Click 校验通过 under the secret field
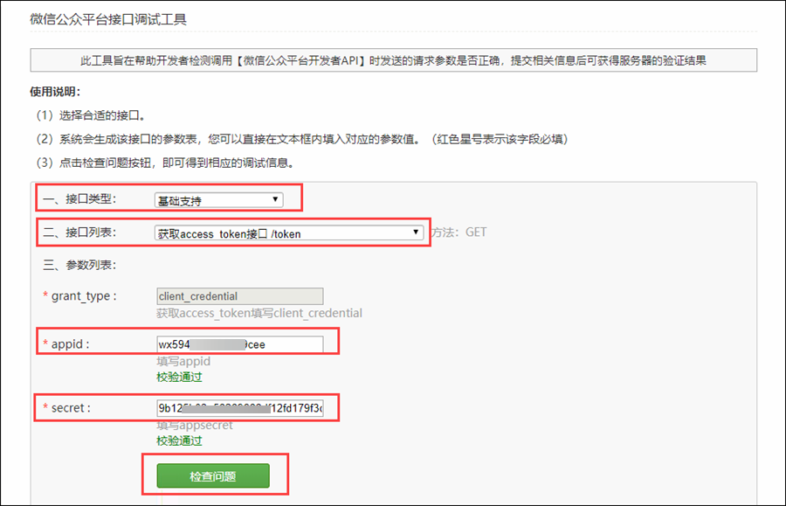The image size is (786, 506). tap(179, 440)
